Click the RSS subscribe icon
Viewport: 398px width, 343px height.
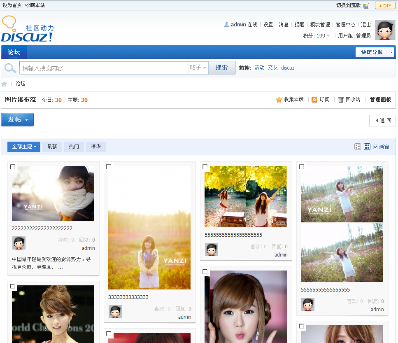point(314,100)
